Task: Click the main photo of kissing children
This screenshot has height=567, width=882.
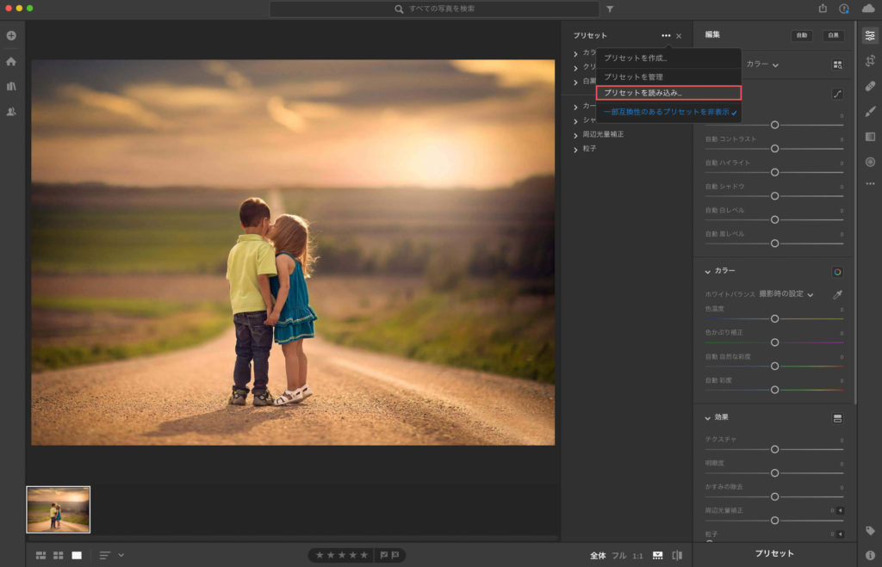Action: click(x=293, y=252)
